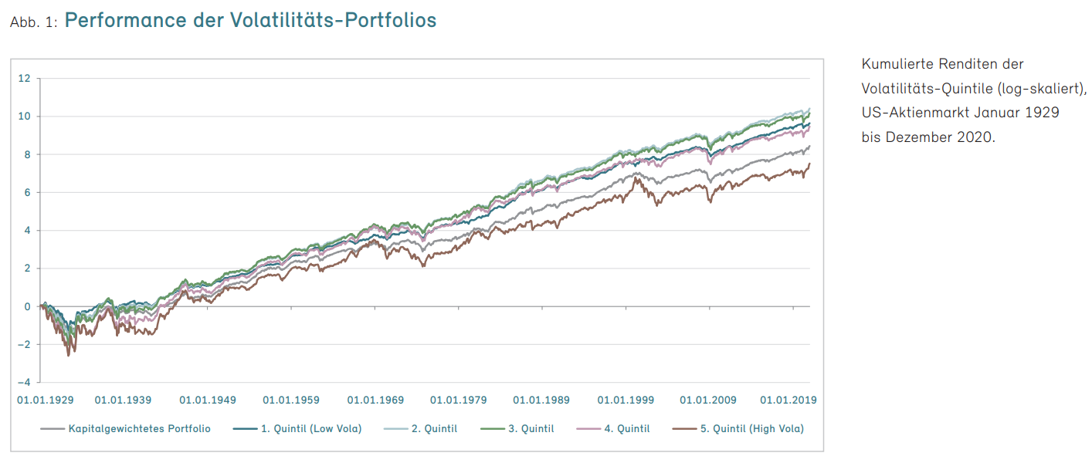Click the y-axis value 0

pos(26,306)
